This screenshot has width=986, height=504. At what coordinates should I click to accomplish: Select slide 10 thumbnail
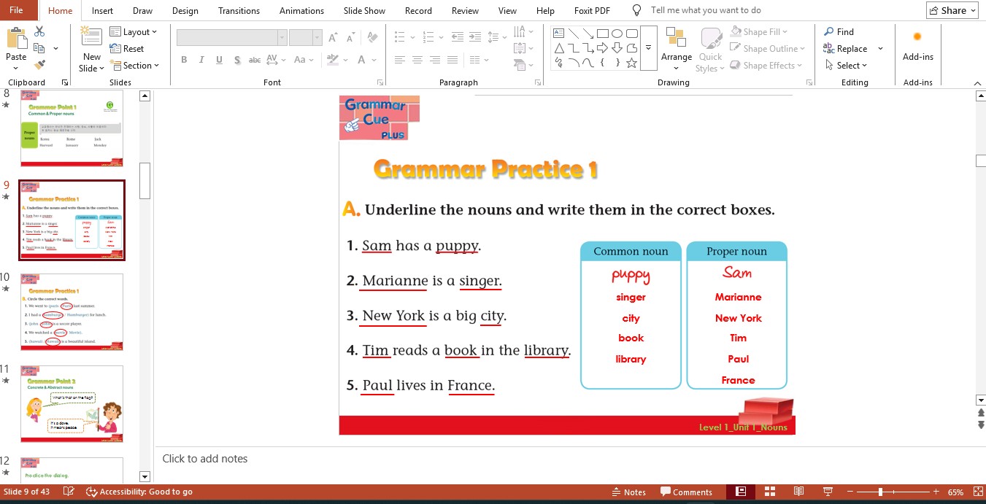pos(72,312)
